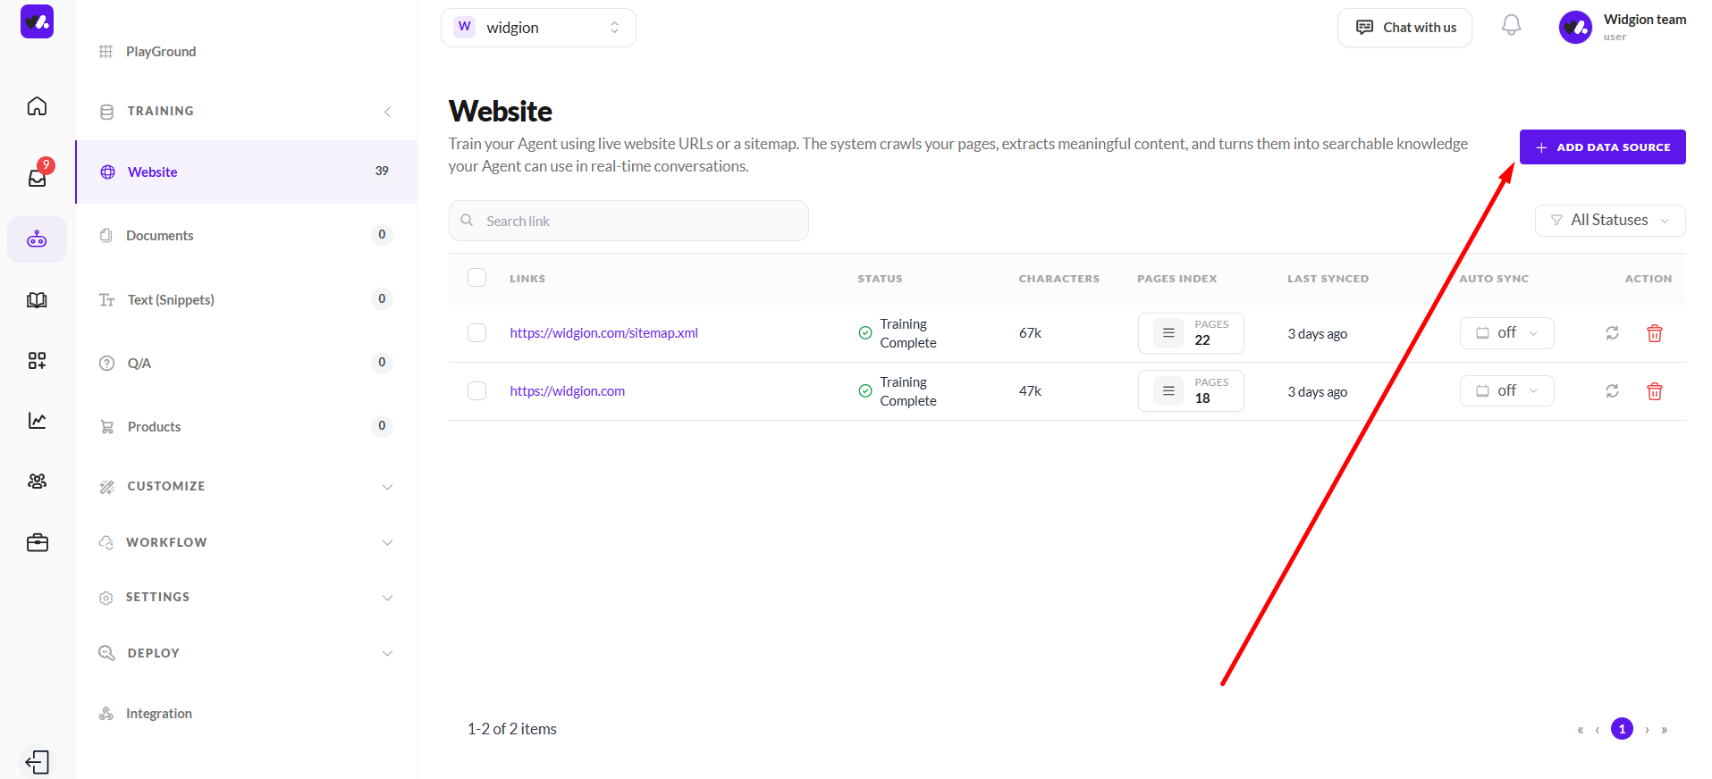The image size is (1712, 779).
Task: Open the widgion workspace selector
Action: pyautogui.click(x=538, y=28)
